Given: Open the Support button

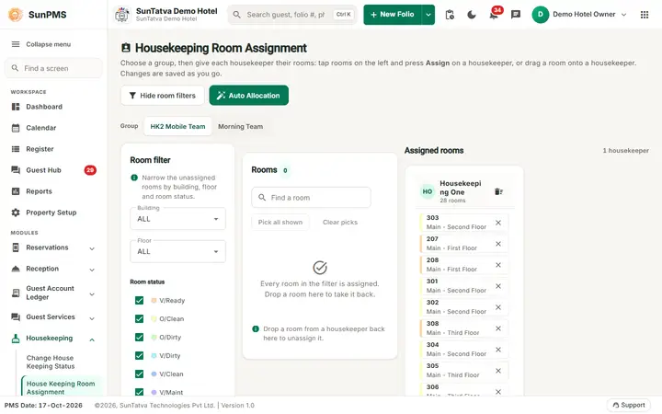Looking at the screenshot, I should tap(628, 405).
